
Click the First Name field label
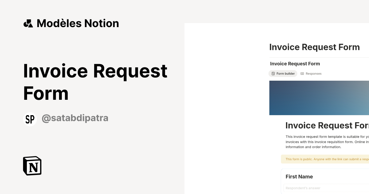click(x=299, y=176)
